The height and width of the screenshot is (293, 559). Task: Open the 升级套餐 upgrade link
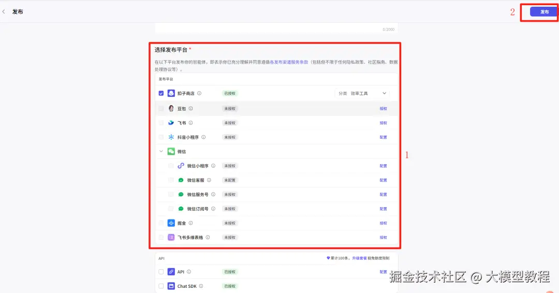click(359, 258)
